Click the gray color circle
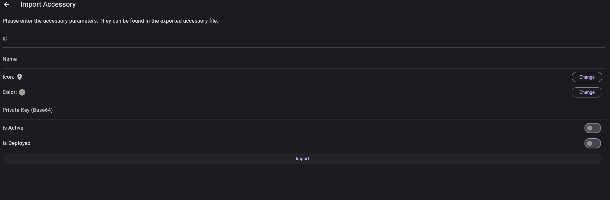 22,92
